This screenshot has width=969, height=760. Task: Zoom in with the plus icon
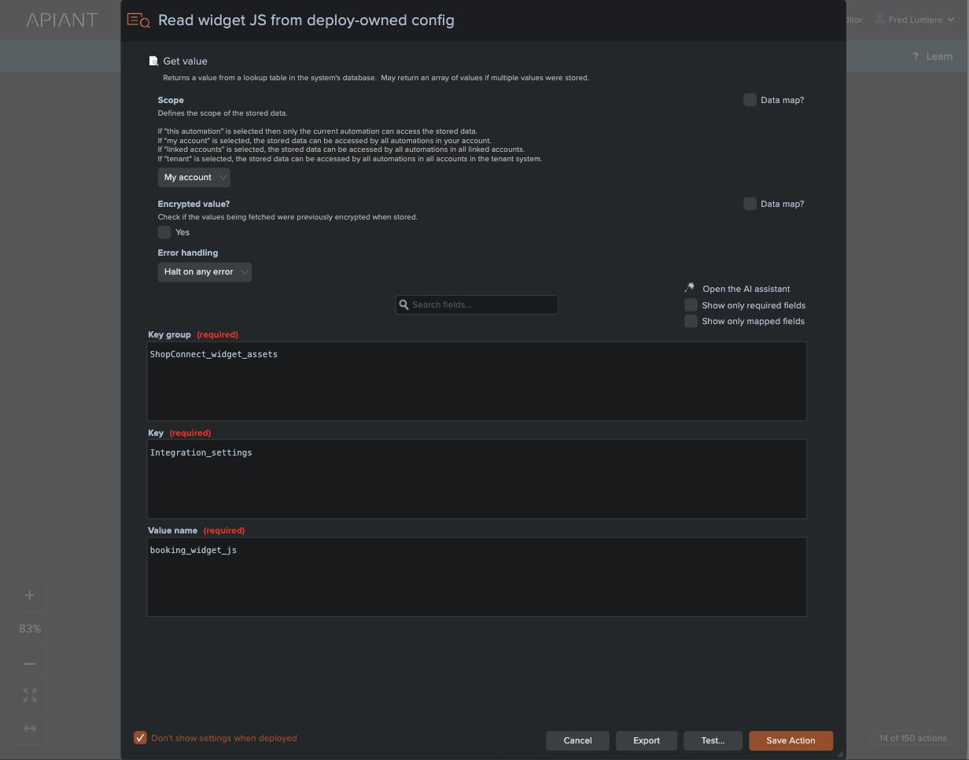coord(30,596)
